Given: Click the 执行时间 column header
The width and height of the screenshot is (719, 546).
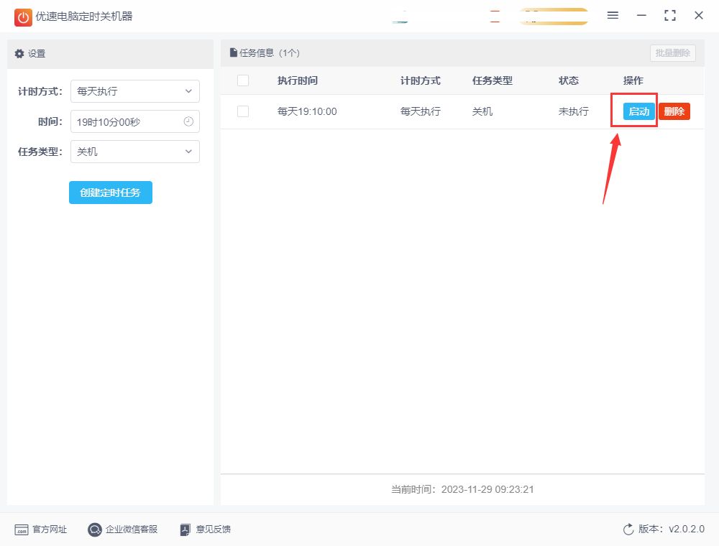Looking at the screenshot, I should click(298, 80).
